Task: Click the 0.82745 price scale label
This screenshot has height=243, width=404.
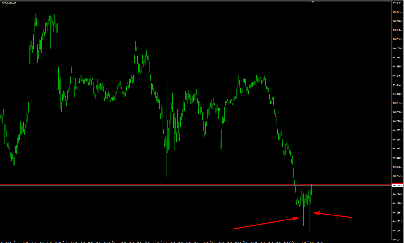Action: tap(397, 12)
